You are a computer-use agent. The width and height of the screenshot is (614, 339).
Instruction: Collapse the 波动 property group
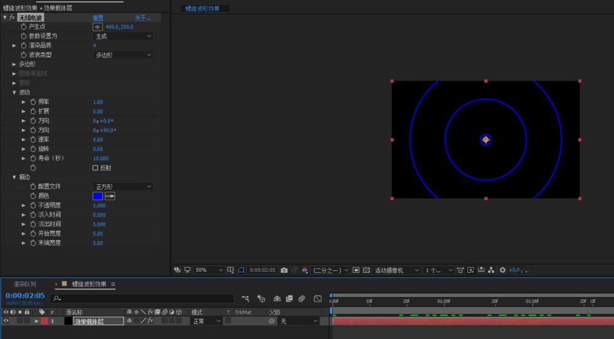[14, 92]
